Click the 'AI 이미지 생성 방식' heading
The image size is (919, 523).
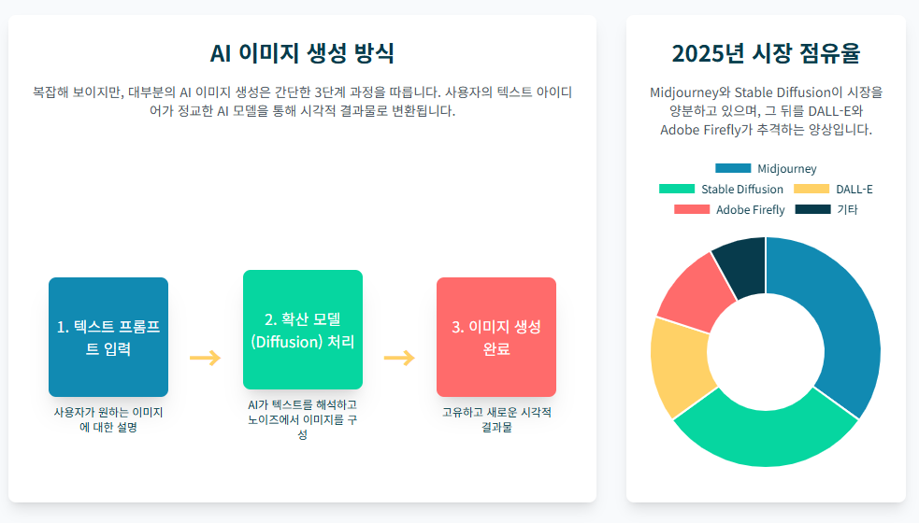point(302,52)
